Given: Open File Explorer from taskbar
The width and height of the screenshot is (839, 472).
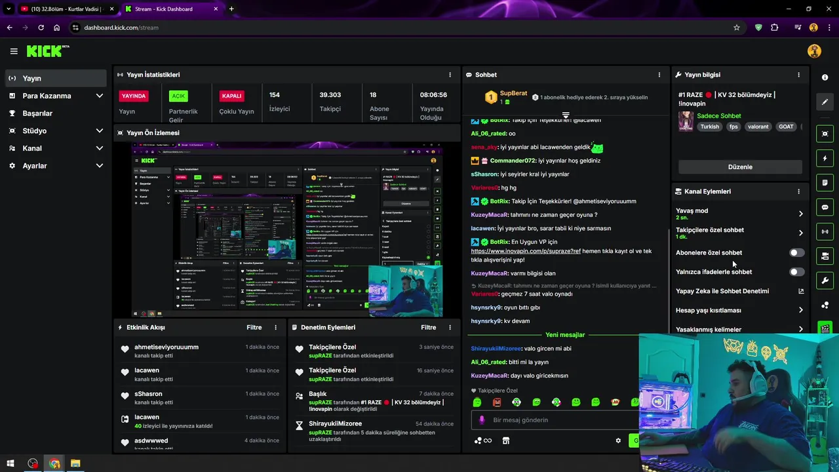Looking at the screenshot, I should tap(75, 463).
